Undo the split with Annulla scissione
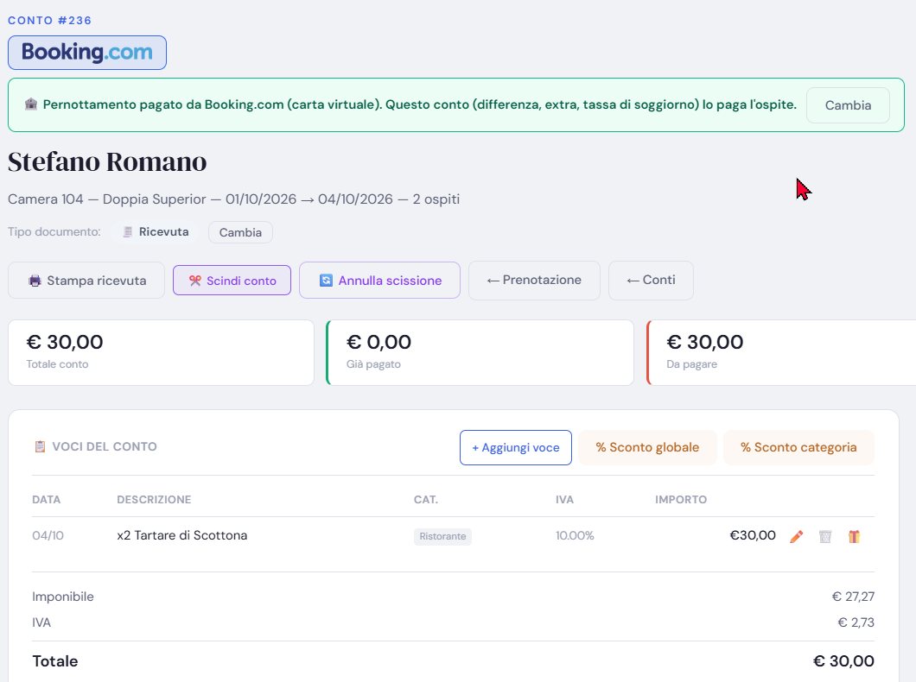The height and width of the screenshot is (682, 916). point(379,281)
